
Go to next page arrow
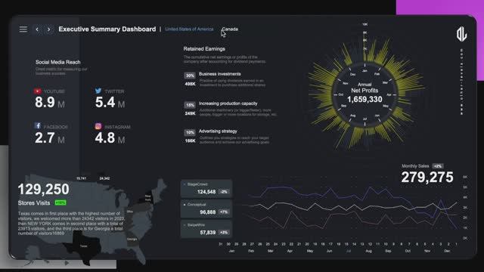pos(48,29)
